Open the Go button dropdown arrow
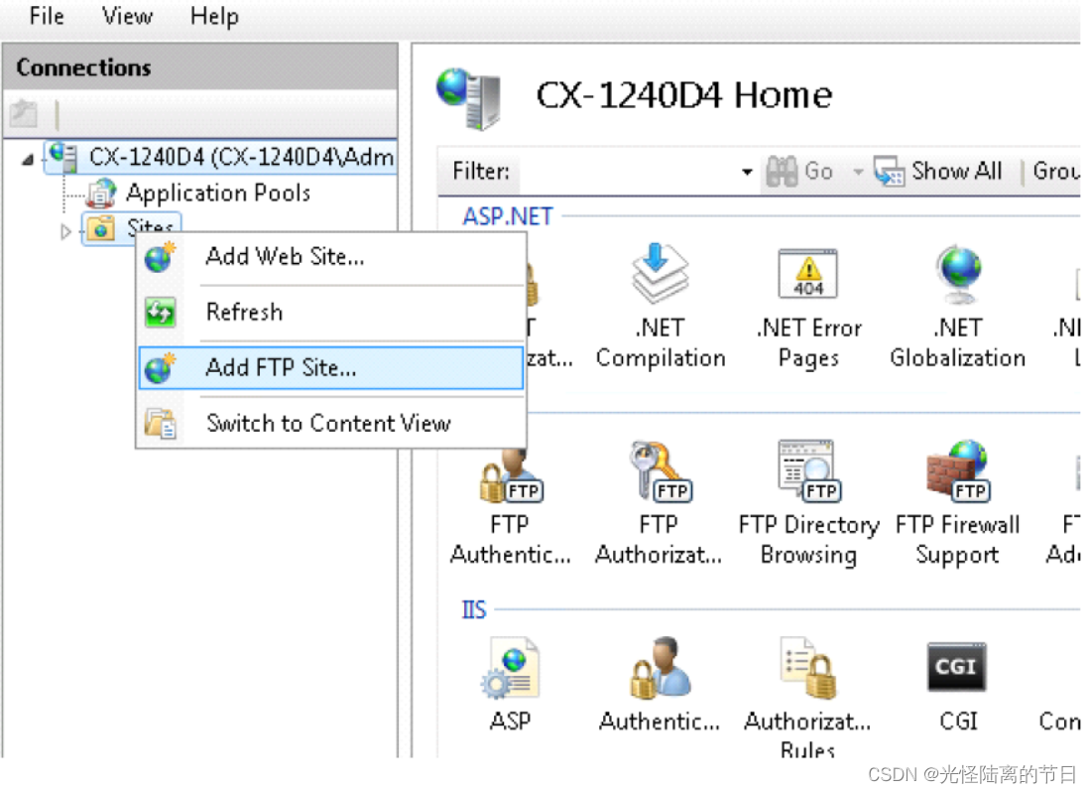1090x793 pixels. click(x=859, y=172)
